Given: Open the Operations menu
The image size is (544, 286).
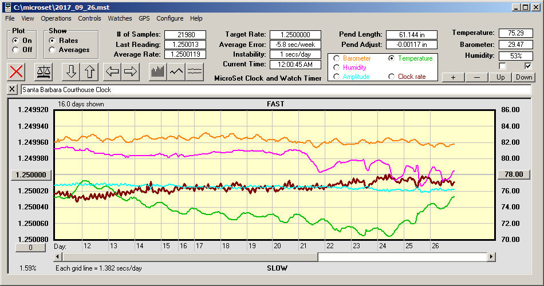Looking at the screenshot, I should point(56,18).
